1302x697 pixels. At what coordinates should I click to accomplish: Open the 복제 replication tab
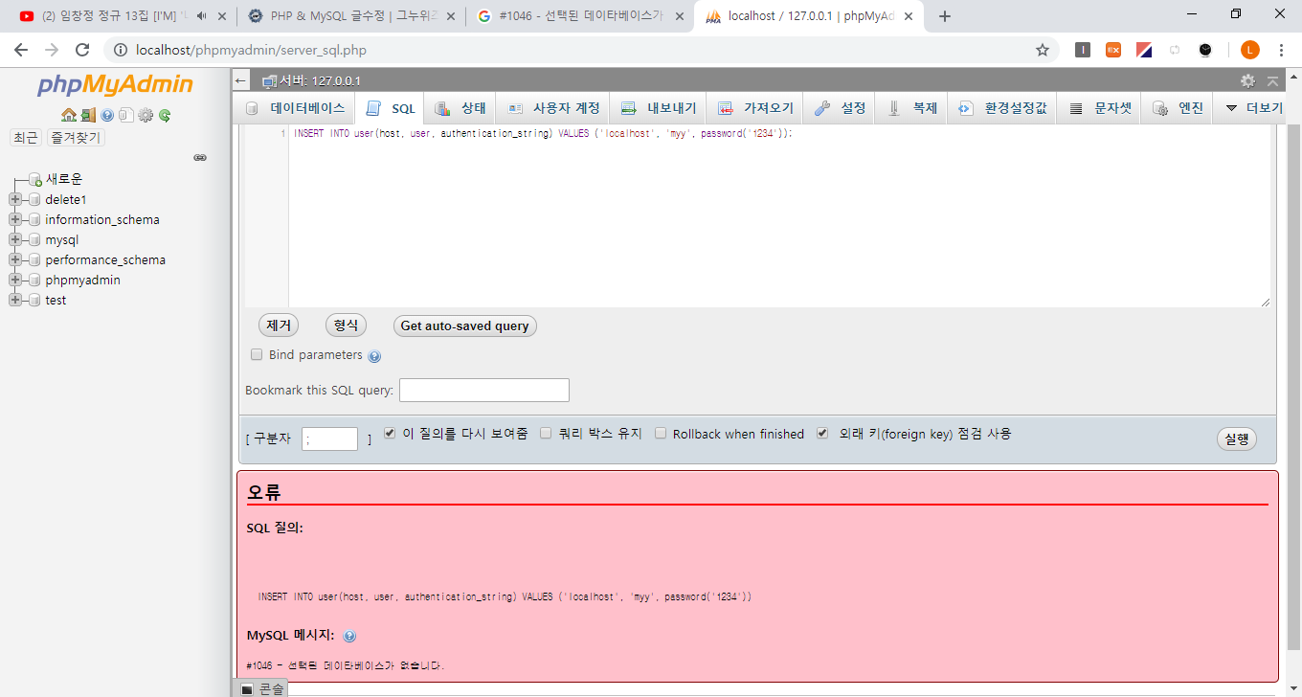[x=911, y=108]
